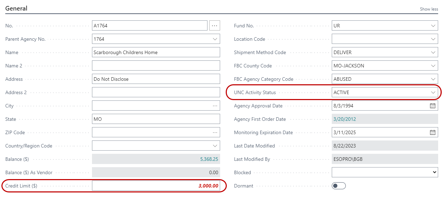Click the City field lookup ellipsis
This screenshot has height=197, width=442.
click(x=215, y=106)
